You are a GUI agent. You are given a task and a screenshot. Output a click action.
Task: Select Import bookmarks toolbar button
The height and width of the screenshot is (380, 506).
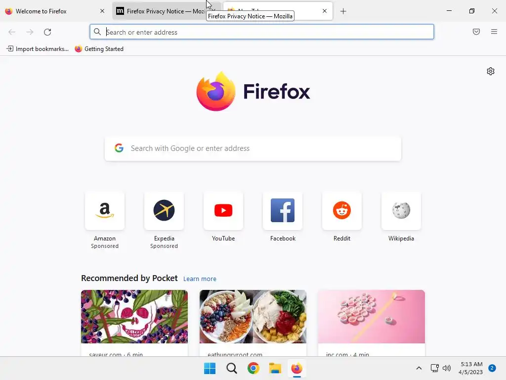(x=38, y=49)
